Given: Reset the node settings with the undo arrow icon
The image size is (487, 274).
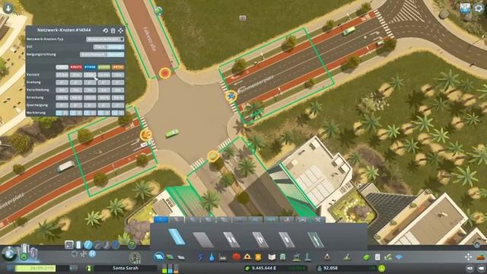Looking at the screenshot, I should tap(106, 30).
